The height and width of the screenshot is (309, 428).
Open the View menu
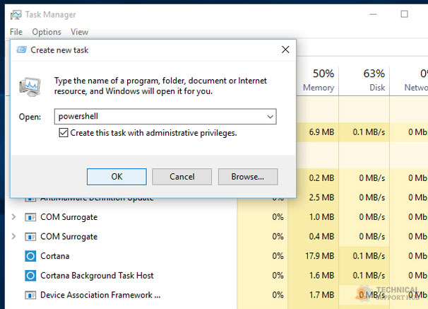point(79,32)
